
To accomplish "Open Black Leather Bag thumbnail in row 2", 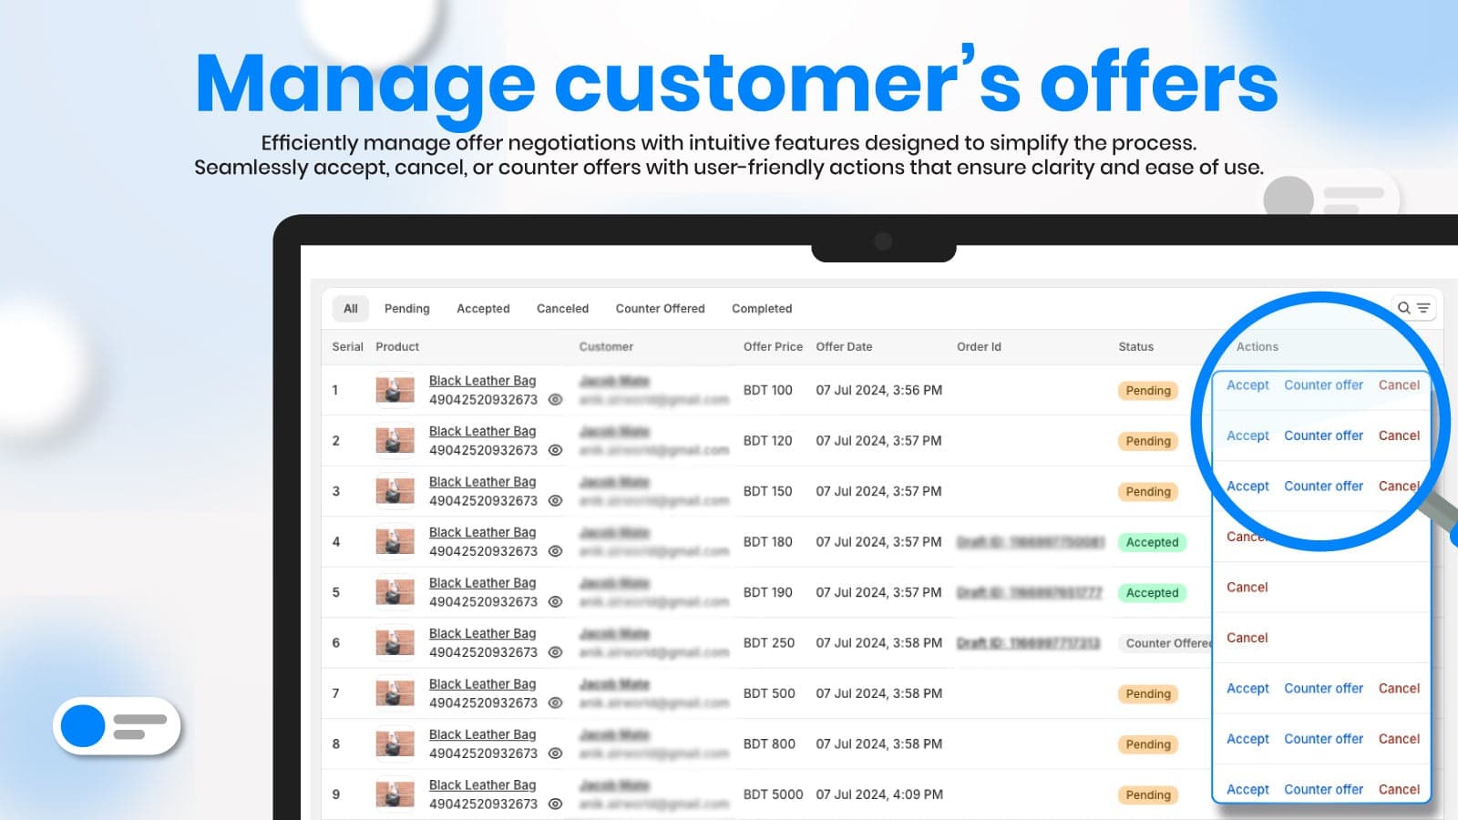I will [395, 441].
